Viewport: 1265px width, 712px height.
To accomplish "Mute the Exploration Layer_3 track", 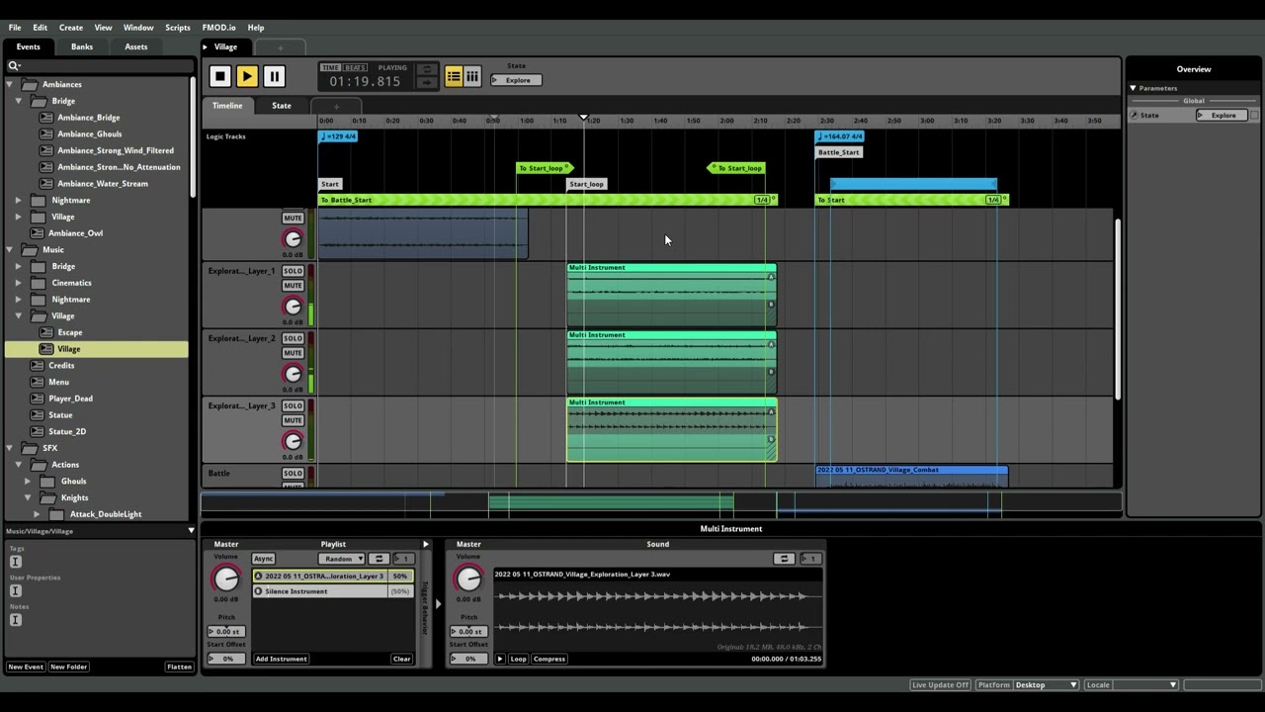I will click(x=293, y=420).
